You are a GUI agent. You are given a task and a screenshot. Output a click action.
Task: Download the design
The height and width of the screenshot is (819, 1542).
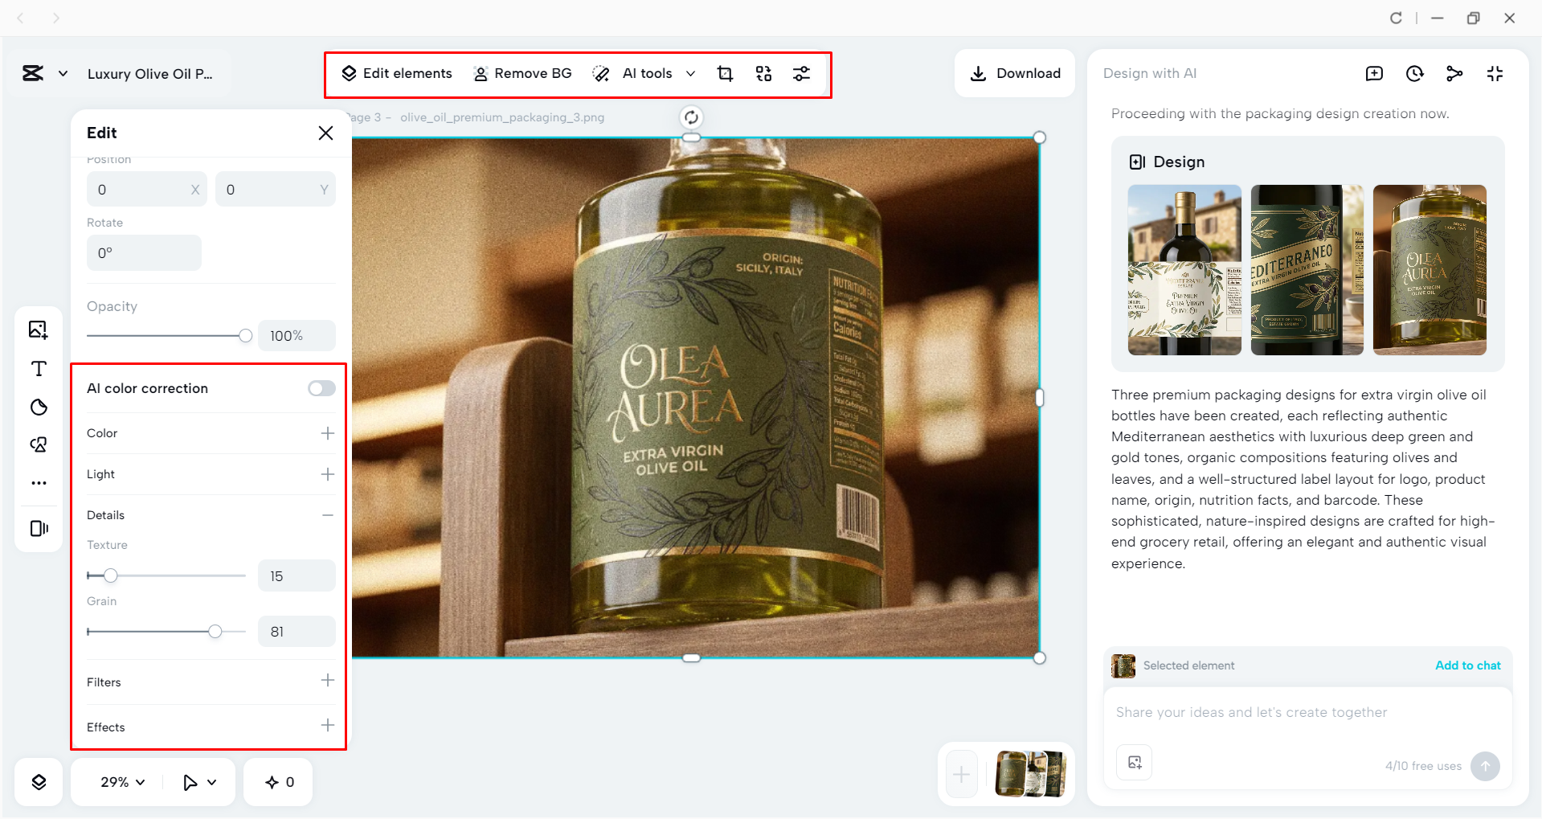tap(1015, 74)
